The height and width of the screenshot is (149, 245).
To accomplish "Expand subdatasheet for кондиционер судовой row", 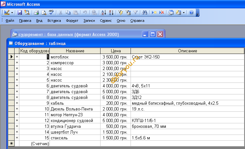I will point(17,120).
